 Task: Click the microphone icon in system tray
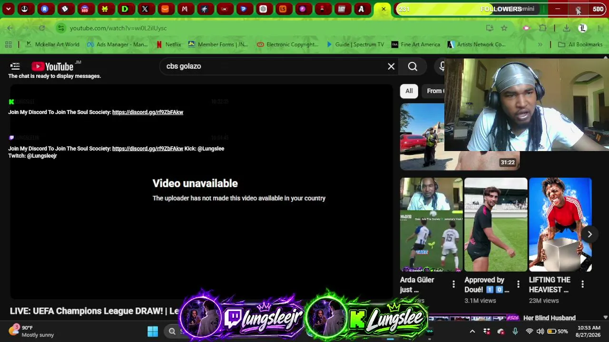pyautogui.click(x=515, y=332)
